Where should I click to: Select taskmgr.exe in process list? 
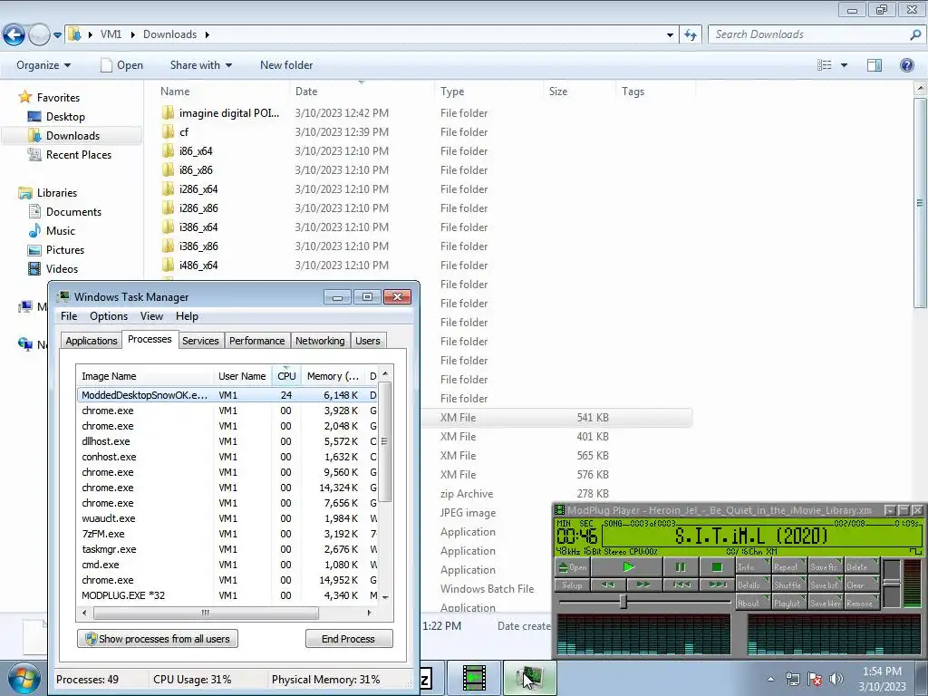pyautogui.click(x=227, y=549)
